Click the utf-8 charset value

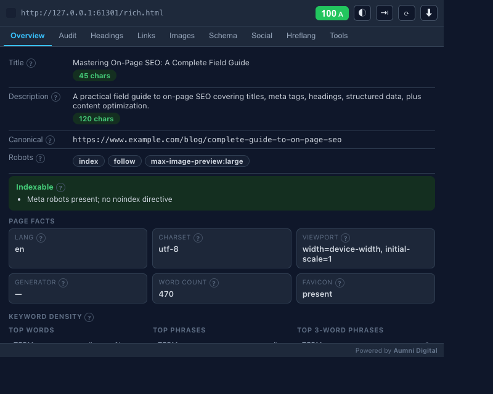coord(168,249)
